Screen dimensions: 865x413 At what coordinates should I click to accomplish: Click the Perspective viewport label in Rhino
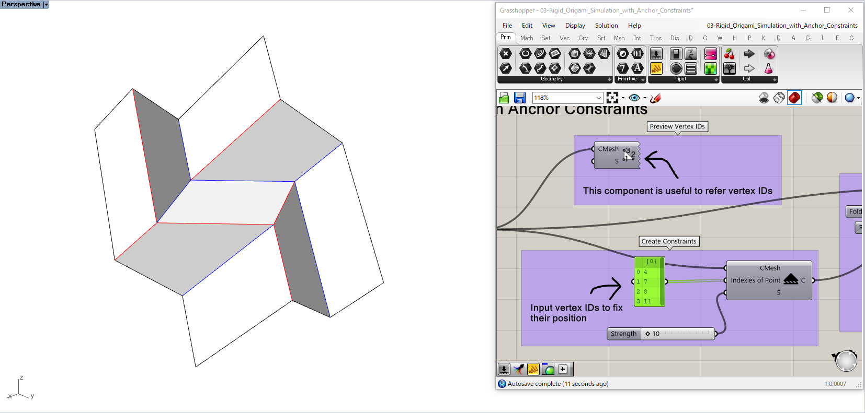(x=21, y=4)
